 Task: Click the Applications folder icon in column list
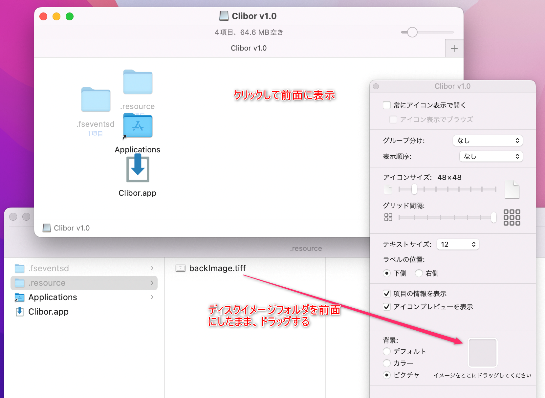(20, 297)
